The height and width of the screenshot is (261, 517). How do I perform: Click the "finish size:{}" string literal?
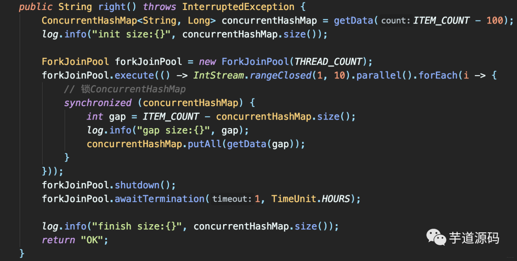[x=137, y=227]
